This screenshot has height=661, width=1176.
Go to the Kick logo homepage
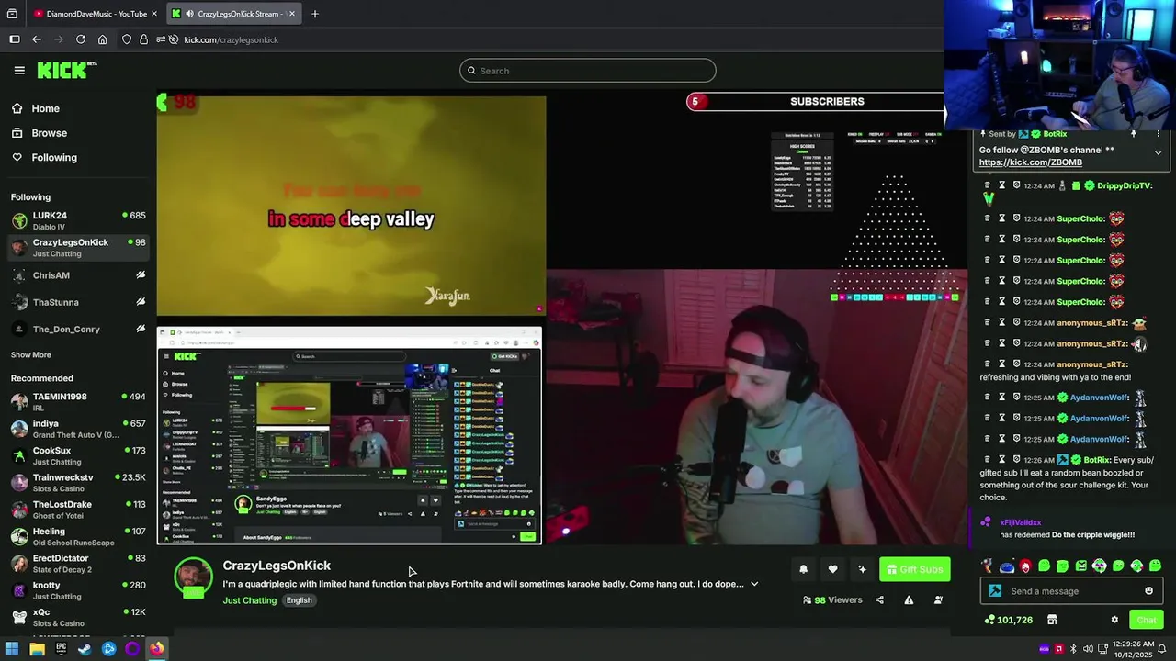click(x=66, y=70)
